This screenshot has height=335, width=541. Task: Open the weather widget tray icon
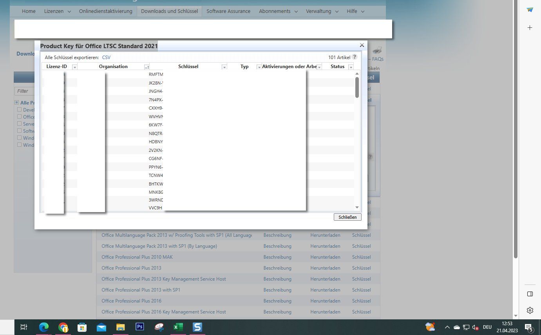click(x=430, y=327)
